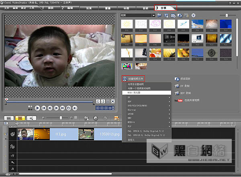The height and width of the screenshot is (177, 241).
Task: Select the title track icon
Action: click(x=12, y=156)
